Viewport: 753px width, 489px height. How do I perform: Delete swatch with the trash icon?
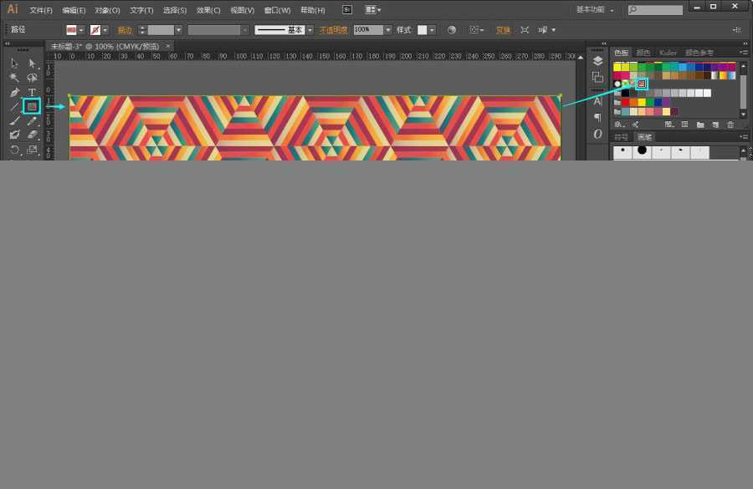tap(730, 125)
